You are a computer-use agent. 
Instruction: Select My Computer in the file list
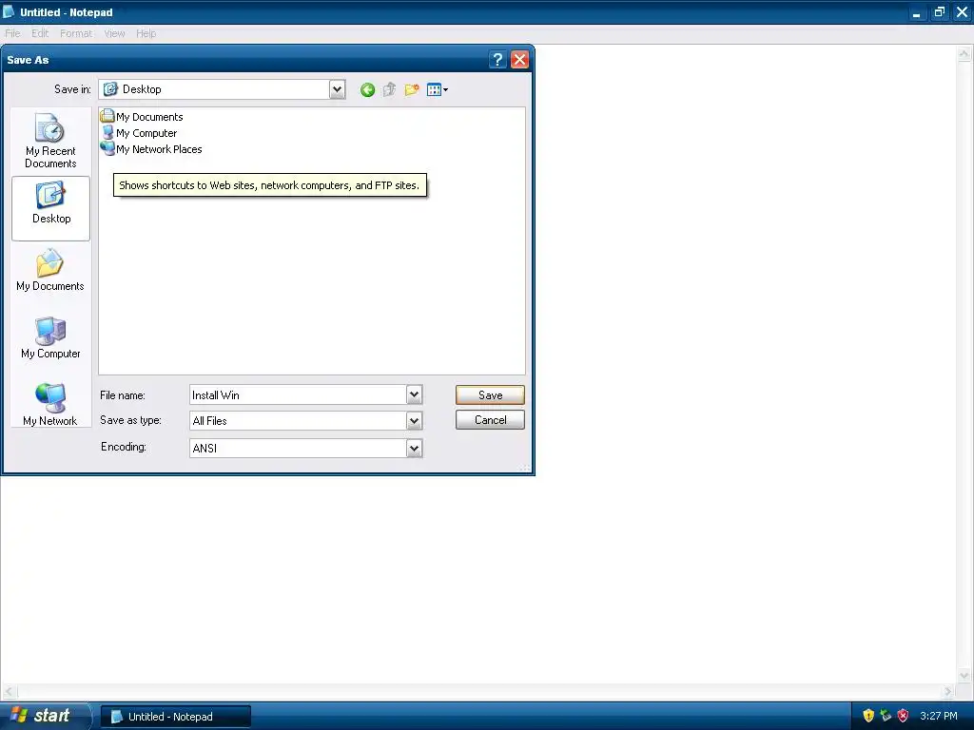pyautogui.click(x=139, y=133)
